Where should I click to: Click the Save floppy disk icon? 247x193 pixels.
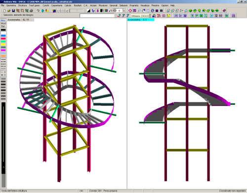click(x=13, y=11)
